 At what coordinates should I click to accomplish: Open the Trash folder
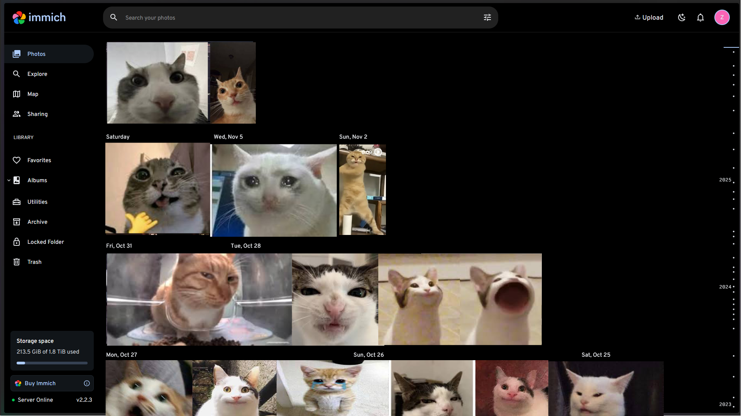click(x=34, y=262)
